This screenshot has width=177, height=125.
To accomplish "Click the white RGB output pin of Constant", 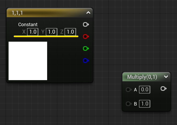I will click(x=86, y=24).
